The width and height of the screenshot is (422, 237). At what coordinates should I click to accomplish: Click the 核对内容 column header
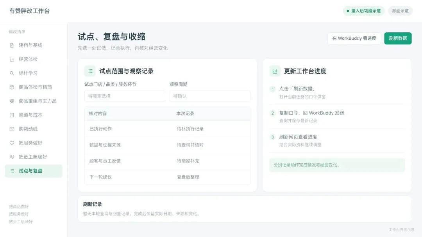click(98, 113)
